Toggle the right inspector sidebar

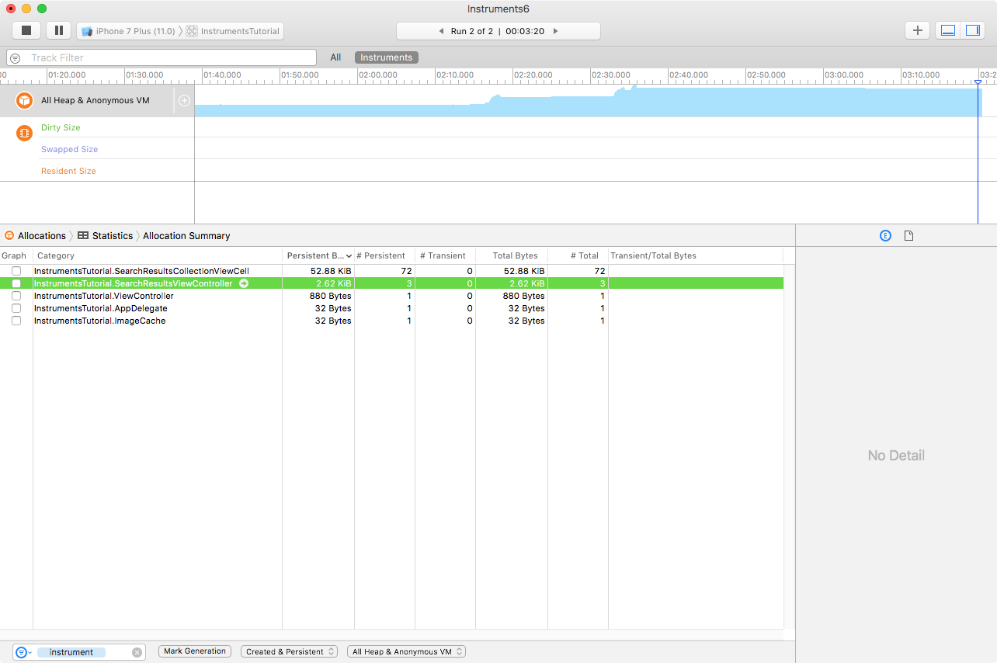(973, 30)
